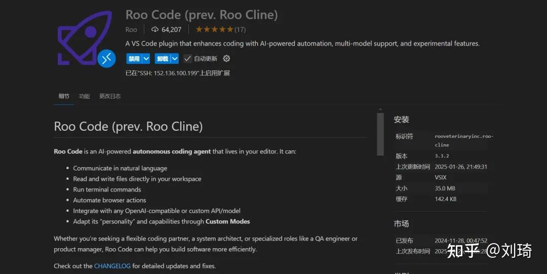Click the '已在"SSH: 152.136.100.199"上启用扩展' status text
547x274 pixels.
(178, 73)
